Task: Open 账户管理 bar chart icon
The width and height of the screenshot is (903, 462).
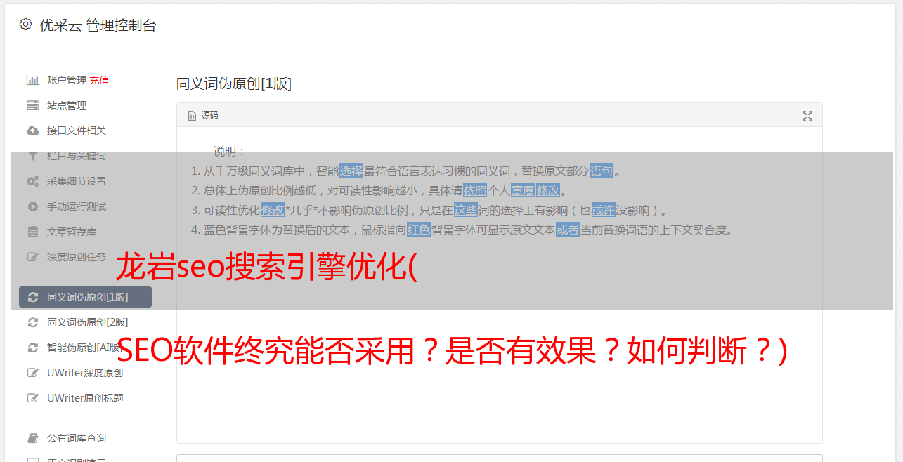Action: [32, 80]
